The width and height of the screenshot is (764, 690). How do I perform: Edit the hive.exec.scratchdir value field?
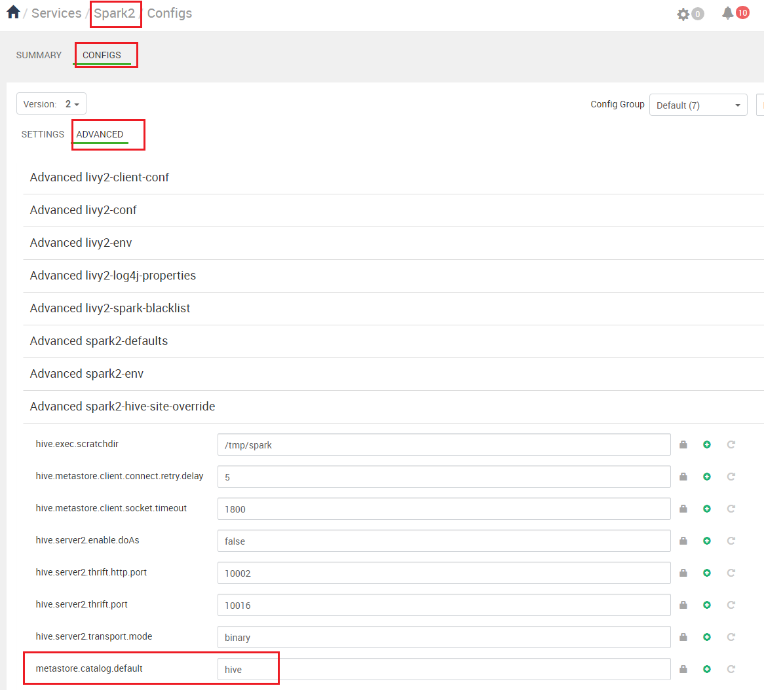tap(444, 445)
